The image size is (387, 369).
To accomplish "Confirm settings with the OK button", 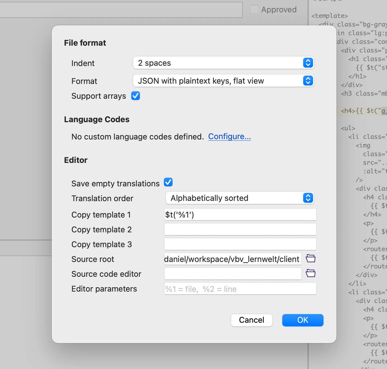I will click(x=303, y=320).
